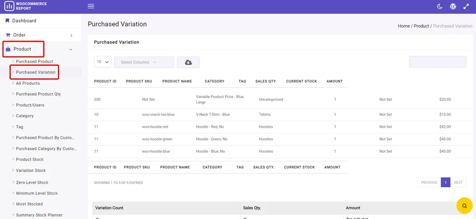Click product ID 200 cell
This screenshot has height=219, width=476.
point(97,99)
